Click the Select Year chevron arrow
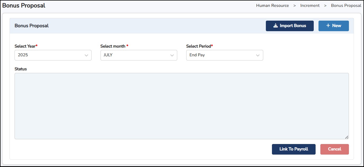This screenshot has width=364, height=167. pos(86,55)
